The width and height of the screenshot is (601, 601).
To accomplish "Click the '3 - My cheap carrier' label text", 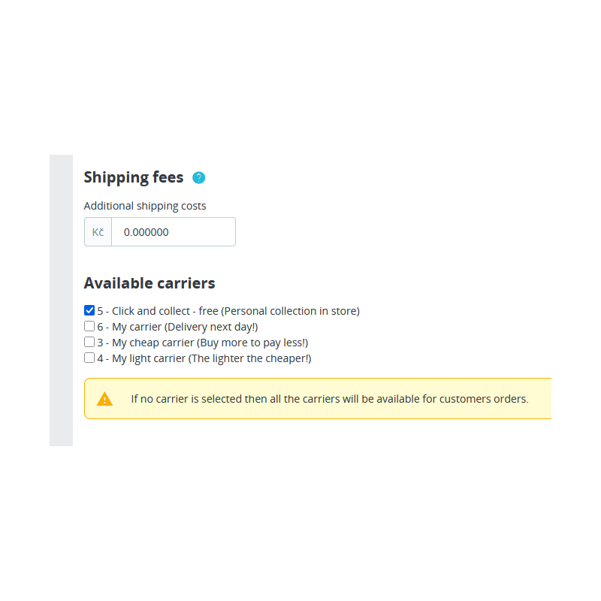I will click(x=145, y=343).
